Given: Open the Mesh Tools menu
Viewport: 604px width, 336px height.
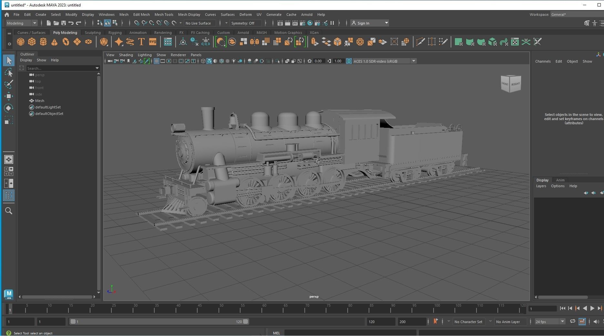Looking at the screenshot, I should click(164, 15).
